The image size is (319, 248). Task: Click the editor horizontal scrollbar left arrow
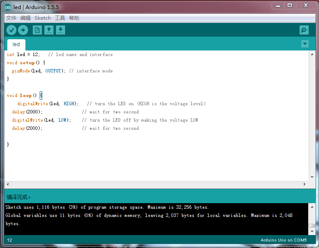pyautogui.click(x=8, y=184)
